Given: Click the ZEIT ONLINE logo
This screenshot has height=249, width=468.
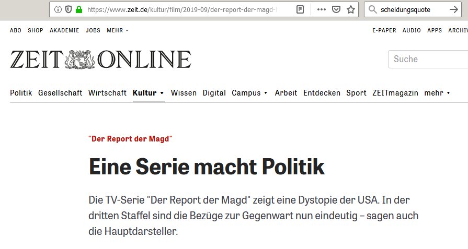Looking at the screenshot, I should pyautogui.click(x=100, y=60).
